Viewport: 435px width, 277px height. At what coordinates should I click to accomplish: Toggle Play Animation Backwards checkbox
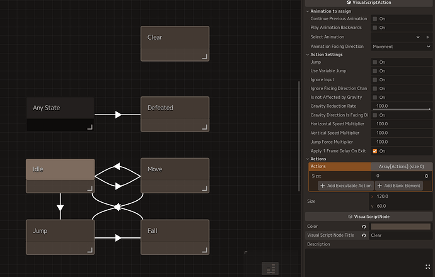375,28
